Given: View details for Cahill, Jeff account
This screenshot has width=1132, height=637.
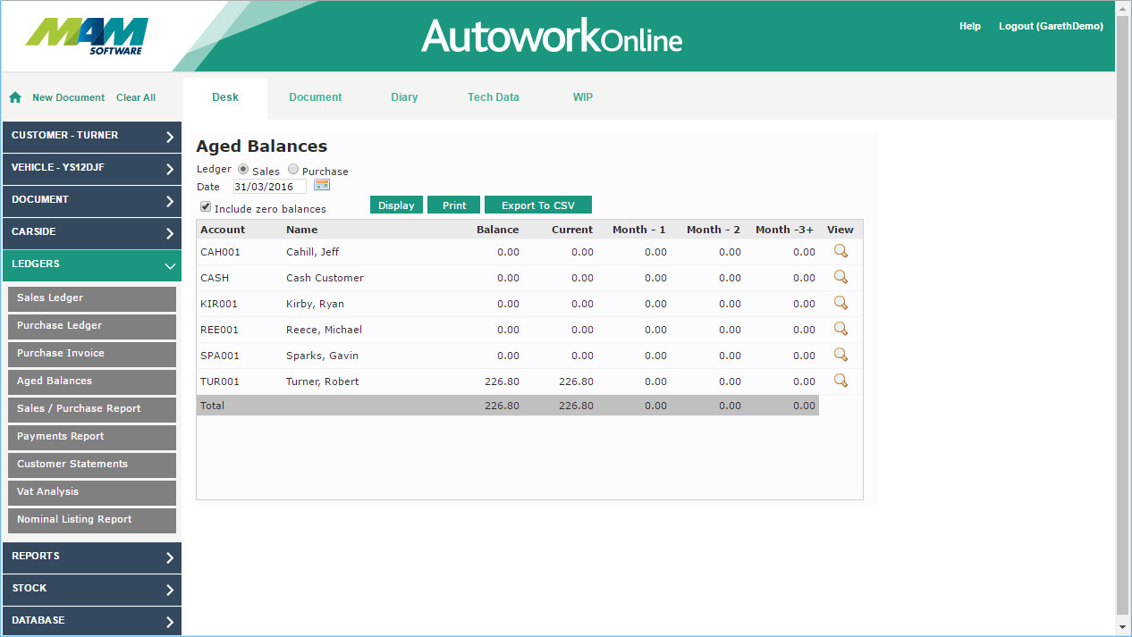Looking at the screenshot, I should click(841, 251).
